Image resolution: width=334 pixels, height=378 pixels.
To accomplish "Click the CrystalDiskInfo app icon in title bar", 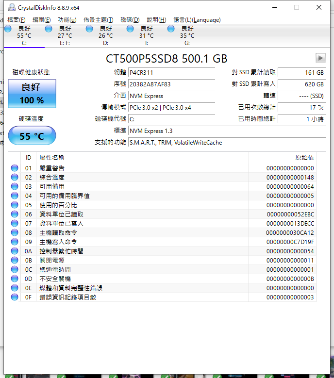I will (11, 7).
